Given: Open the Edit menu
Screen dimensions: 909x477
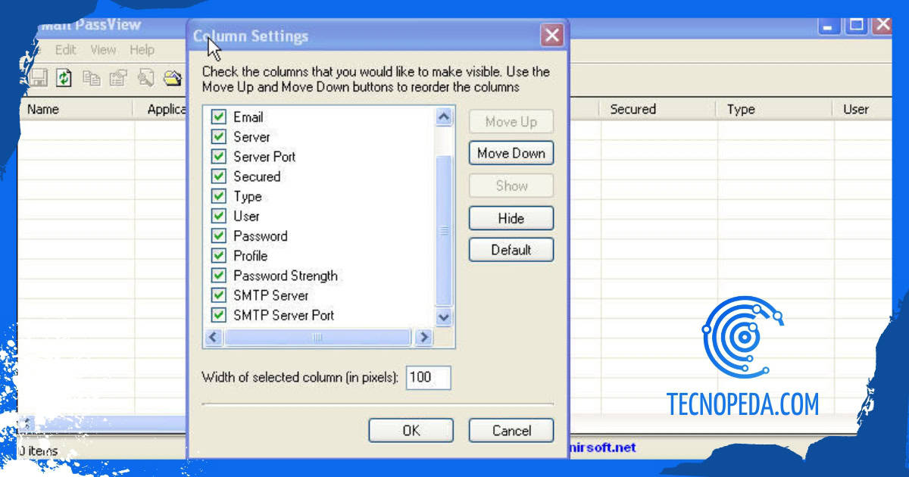Looking at the screenshot, I should pos(66,50).
